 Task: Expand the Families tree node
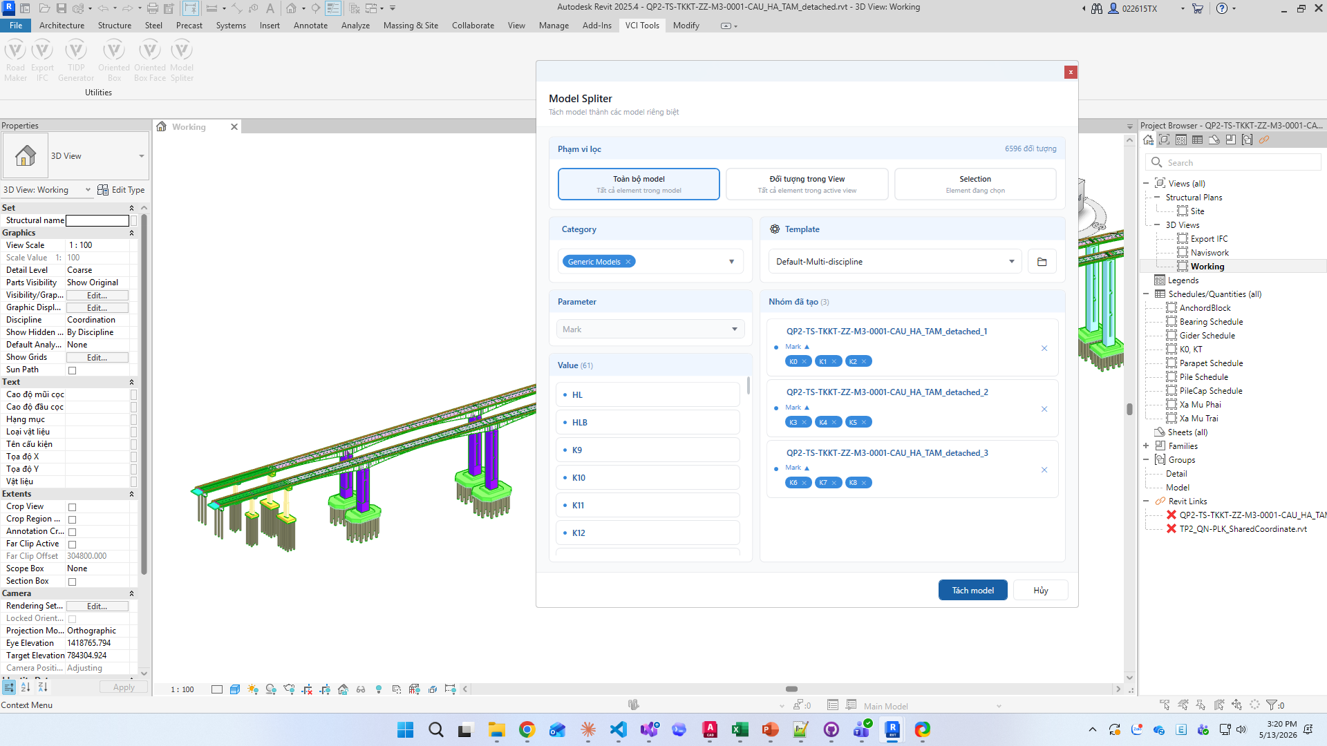click(1146, 446)
